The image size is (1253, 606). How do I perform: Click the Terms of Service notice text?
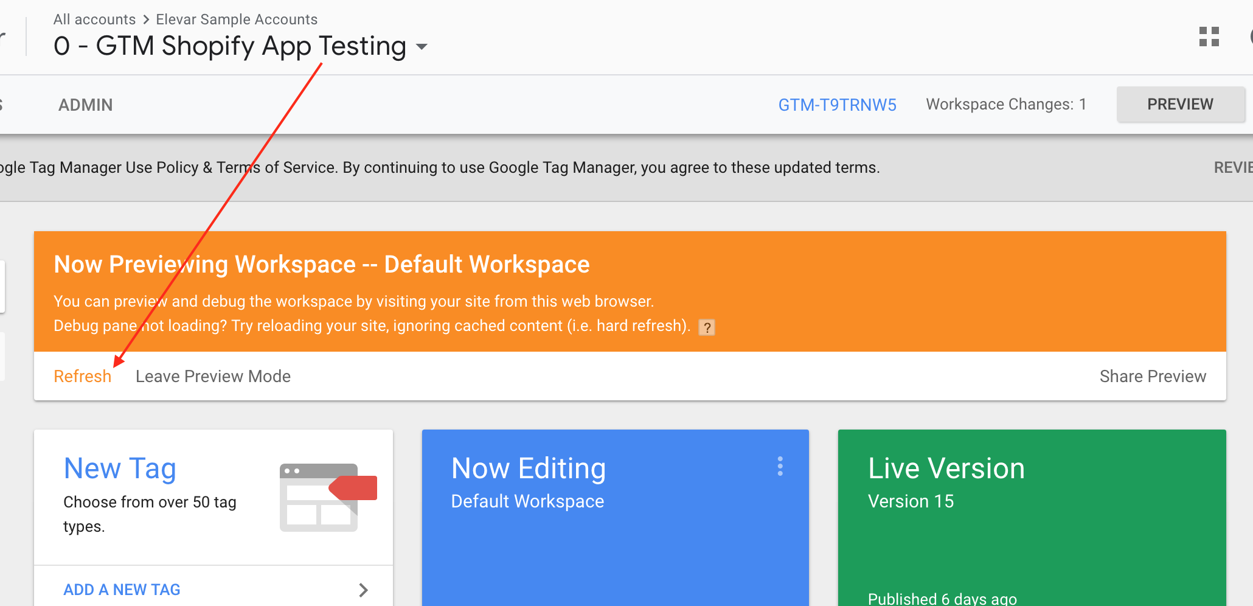(440, 167)
